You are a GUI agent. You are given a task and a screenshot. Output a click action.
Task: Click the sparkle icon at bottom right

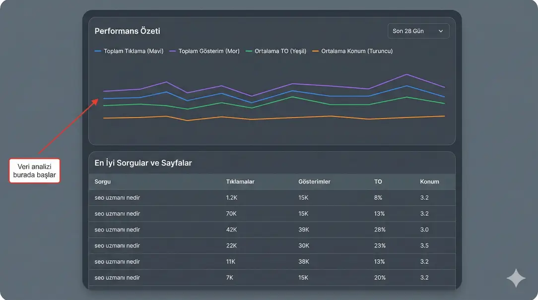pyautogui.click(x=516, y=278)
